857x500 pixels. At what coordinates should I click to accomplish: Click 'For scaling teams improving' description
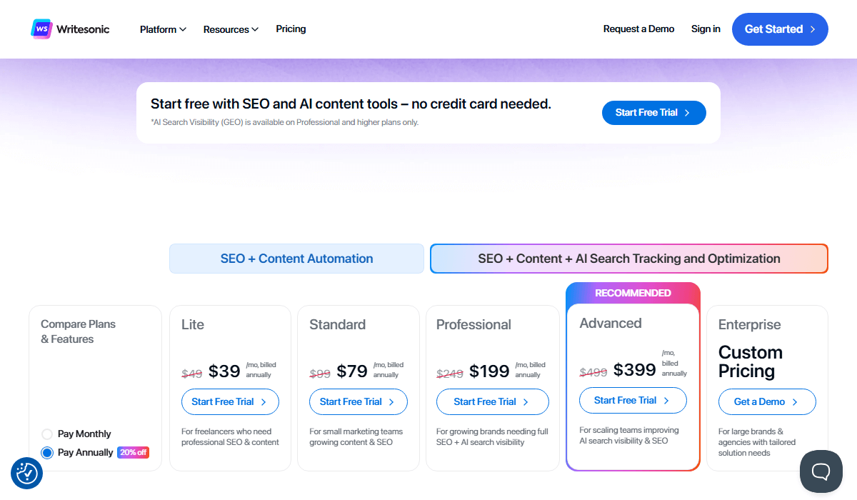(629, 436)
